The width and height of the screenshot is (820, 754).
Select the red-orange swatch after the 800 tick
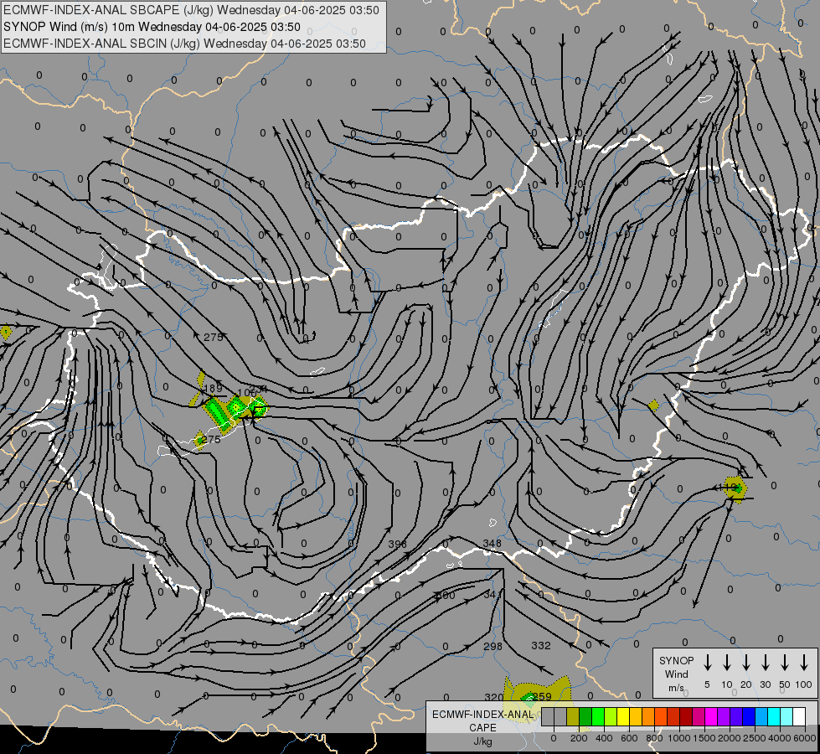tap(661, 716)
